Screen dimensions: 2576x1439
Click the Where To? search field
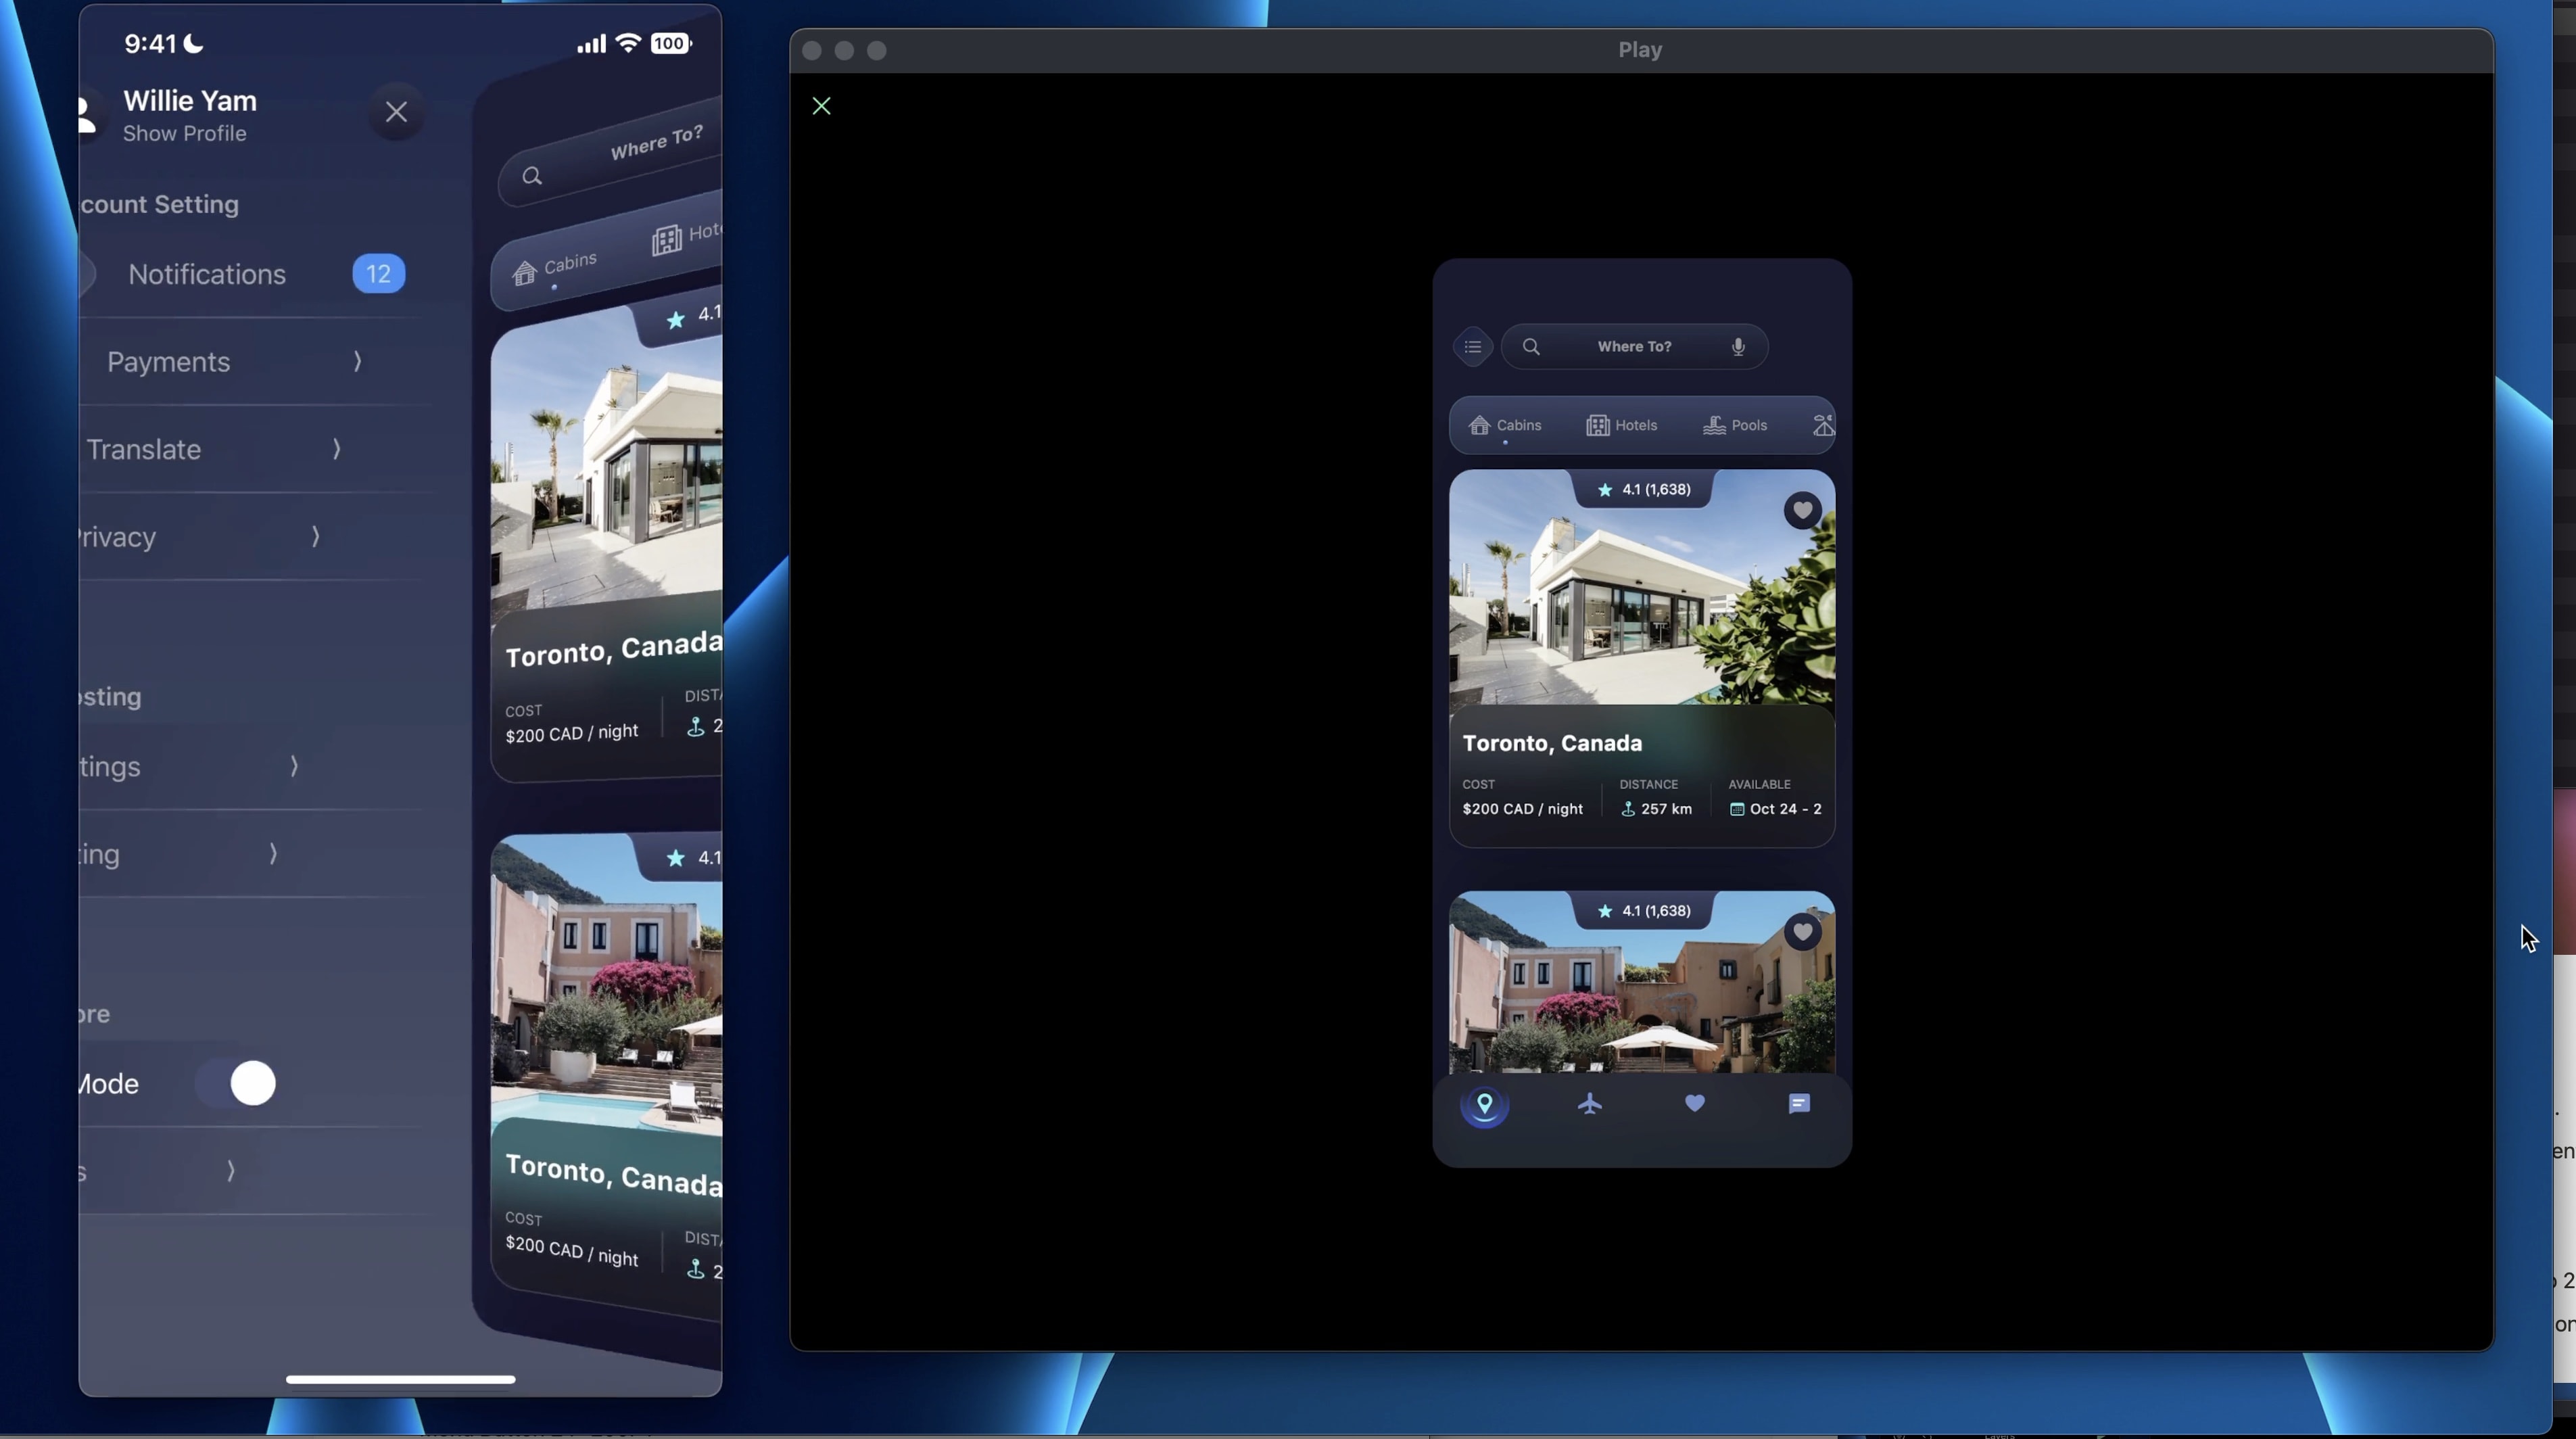[x=1634, y=347]
